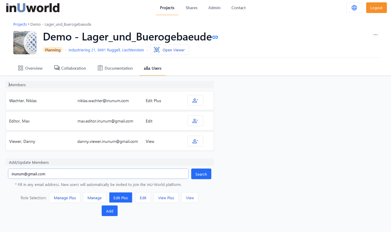391x232 pixels.
Task: Choose the View Plus role
Action: 166,198
